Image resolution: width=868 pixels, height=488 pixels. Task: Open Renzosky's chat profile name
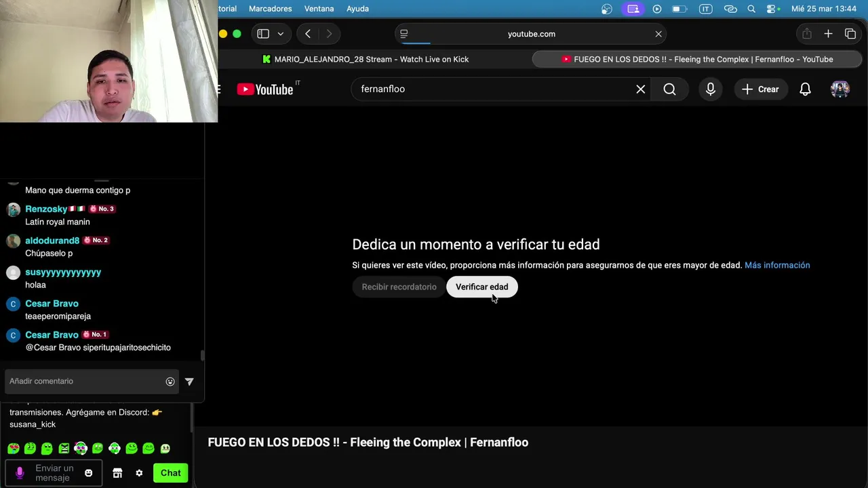[x=46, y=209]
